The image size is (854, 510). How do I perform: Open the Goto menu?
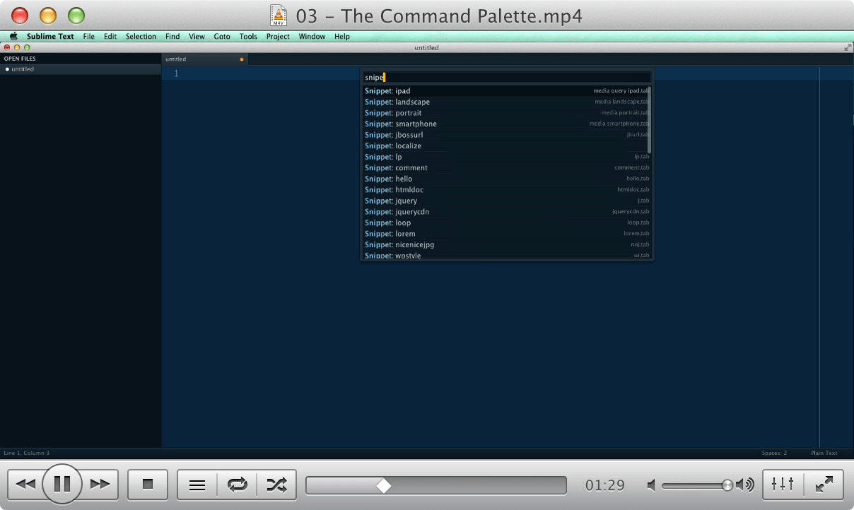pyautogui.click(x=221, y=36)
